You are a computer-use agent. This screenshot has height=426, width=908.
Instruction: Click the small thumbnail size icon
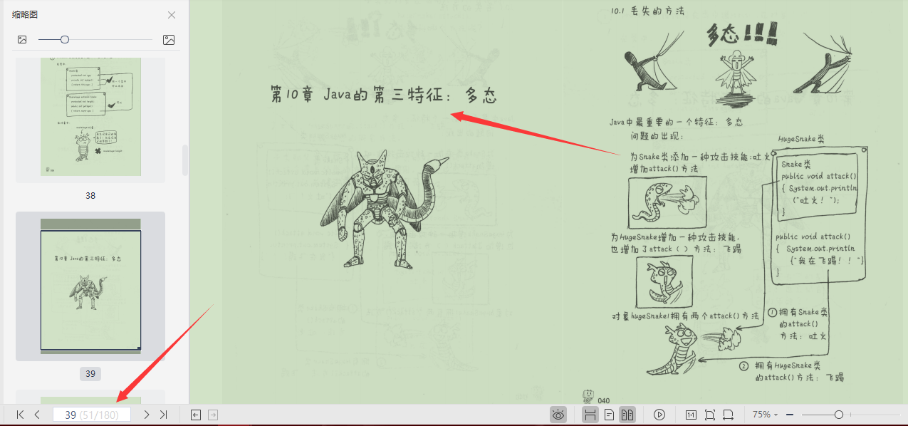(x=22, y=40)
